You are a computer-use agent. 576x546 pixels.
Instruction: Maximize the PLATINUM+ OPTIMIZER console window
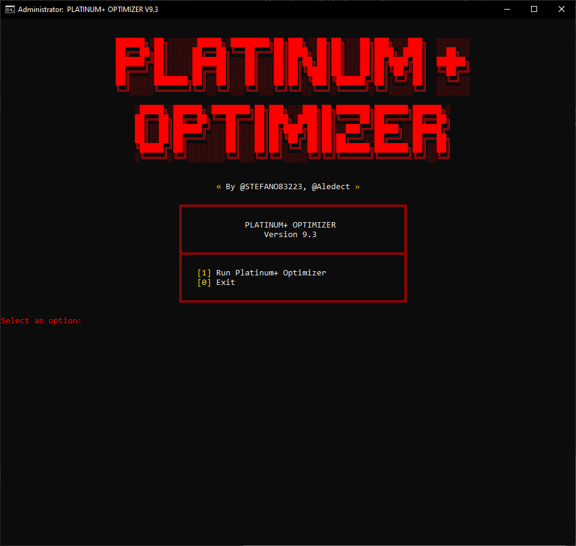[x=534, y=9]
